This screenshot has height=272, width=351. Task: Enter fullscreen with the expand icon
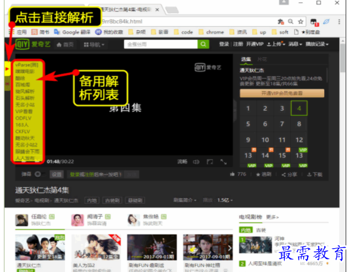click(223, 161)
